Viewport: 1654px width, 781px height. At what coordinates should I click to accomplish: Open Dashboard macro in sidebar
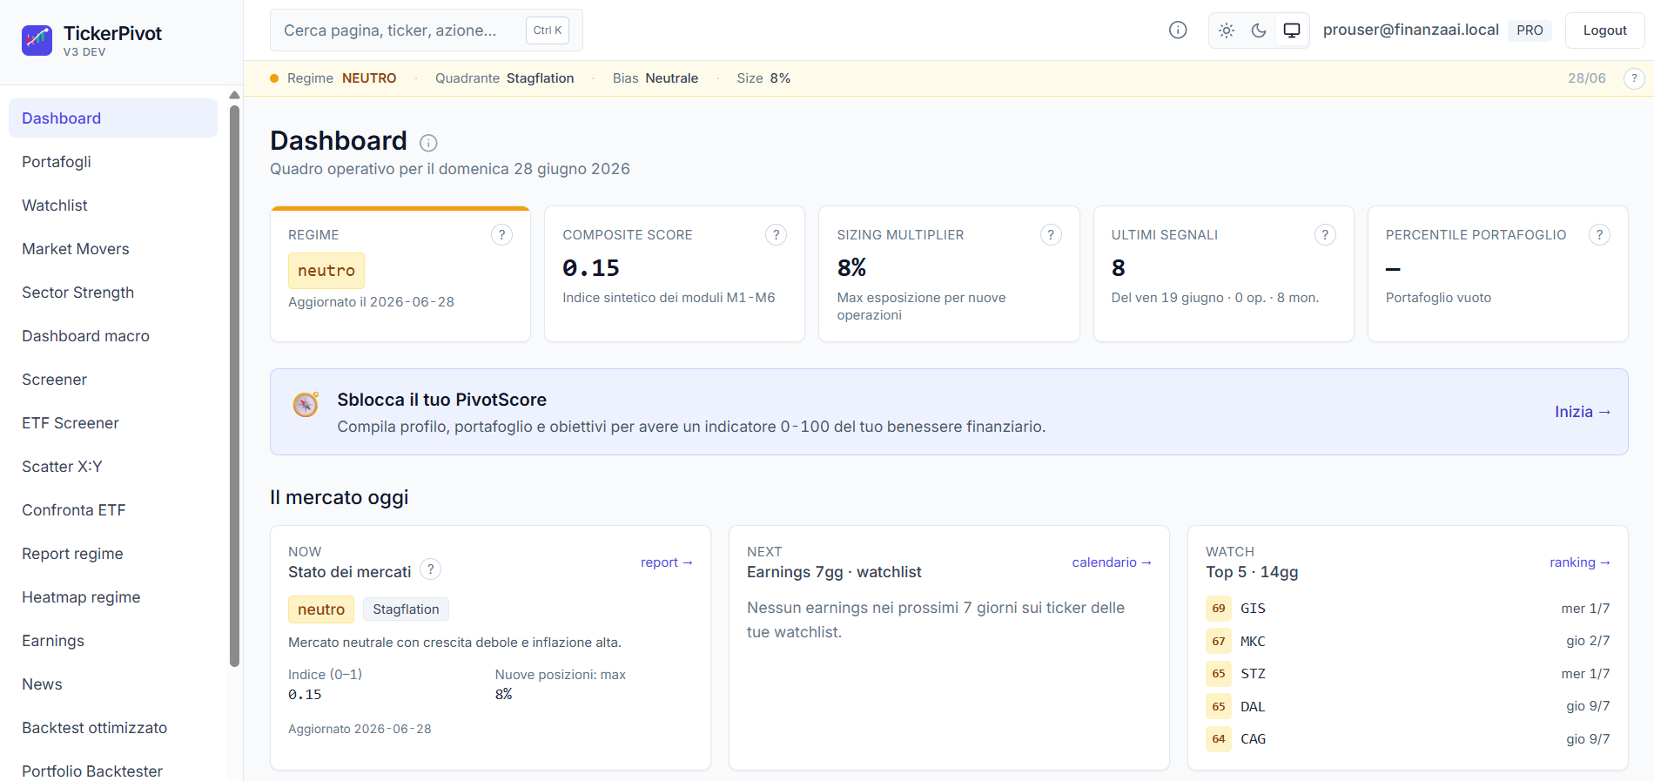tap(113, 336)
